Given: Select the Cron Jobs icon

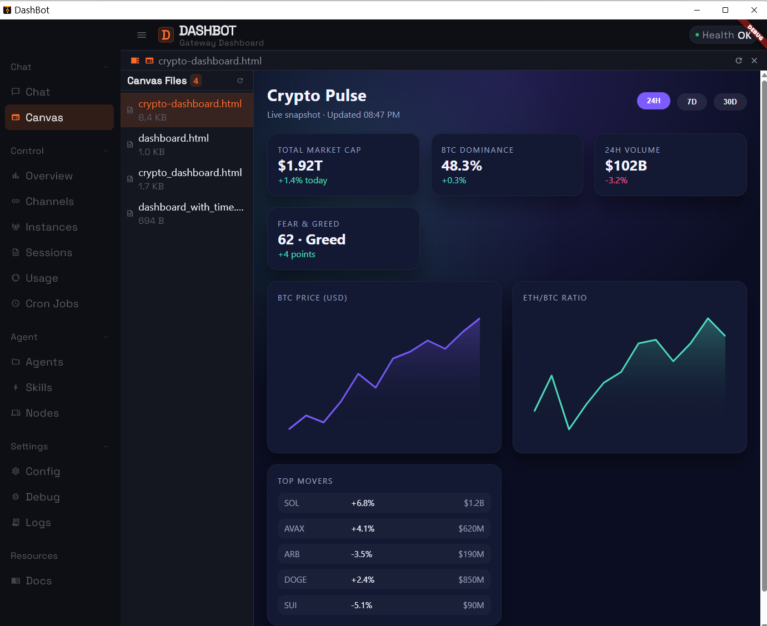Looking at the screenshot, I should [16, 303].
